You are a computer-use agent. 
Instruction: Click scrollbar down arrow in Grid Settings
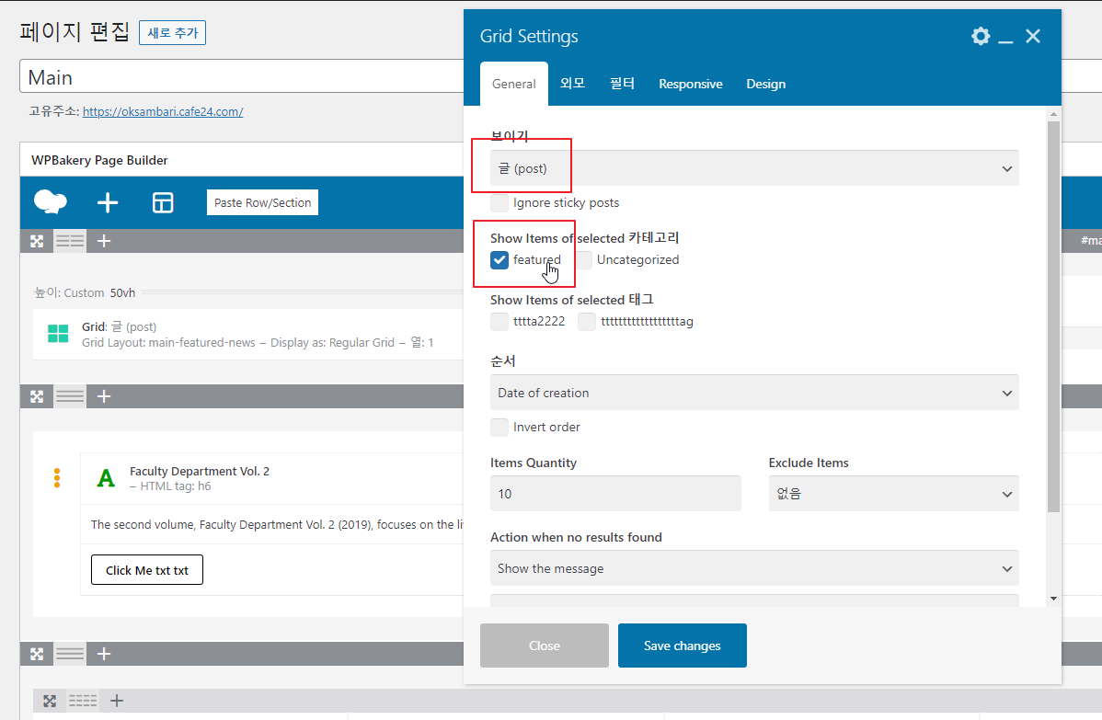click(1053, 599)
